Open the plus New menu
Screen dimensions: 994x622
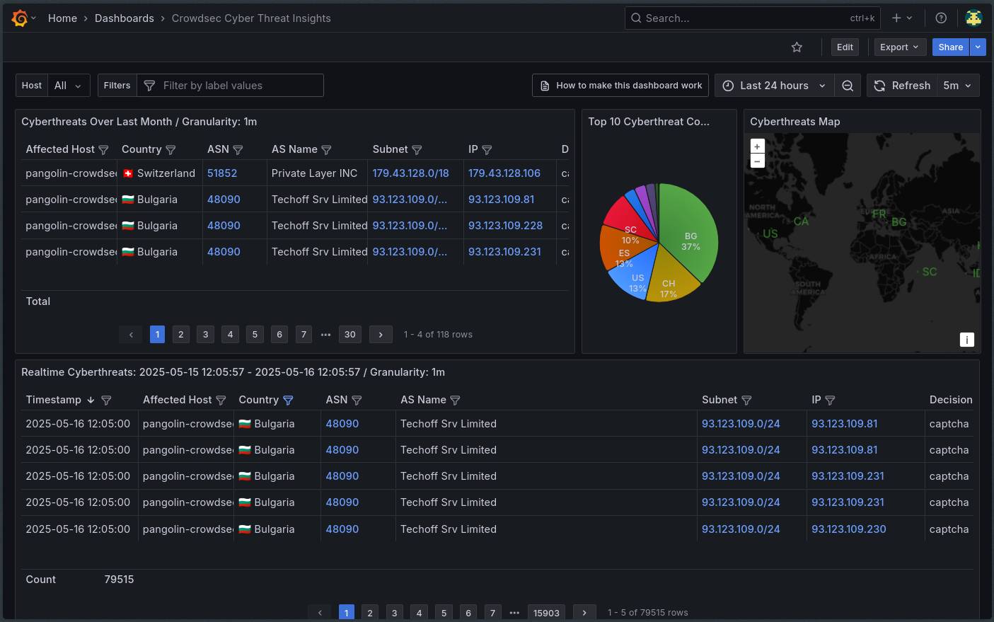pos(901,18)
